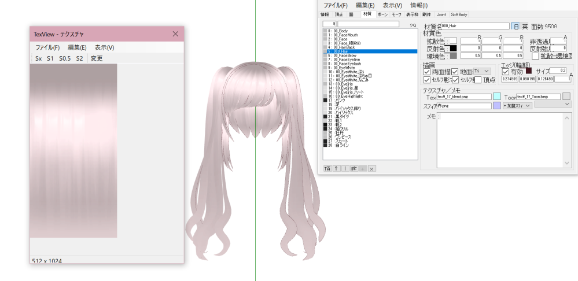This screenshot has height=281, width=578.
Task: Open 情報(I) menu in PMX editor
Action: pos(419,5)
